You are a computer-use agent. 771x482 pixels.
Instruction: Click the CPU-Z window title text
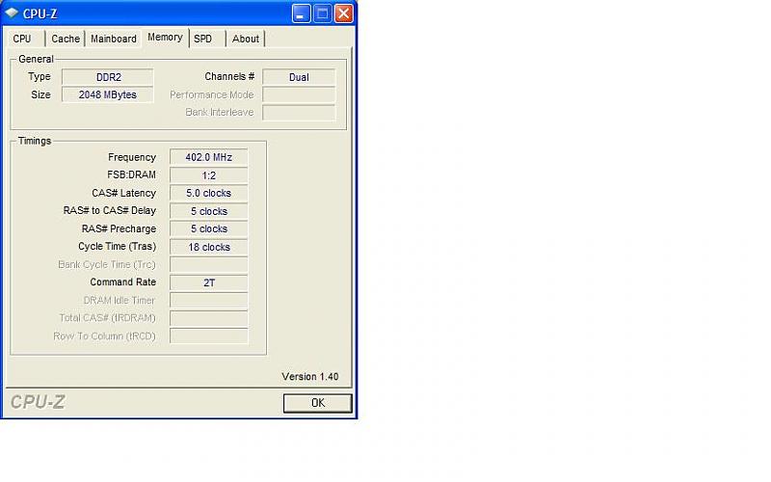click(40, 13)
